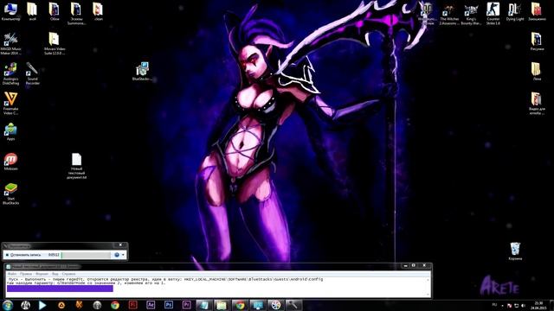Viewport: 554px width, 311px height.
Task: Open the Apps Android shortcut
Action: (x=10, y=132)
